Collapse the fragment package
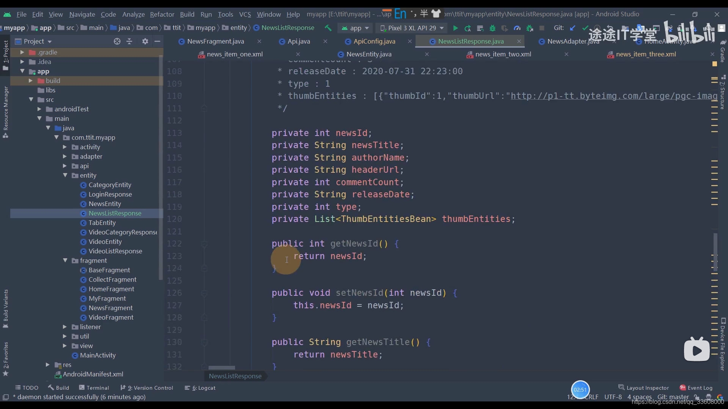 65,261
